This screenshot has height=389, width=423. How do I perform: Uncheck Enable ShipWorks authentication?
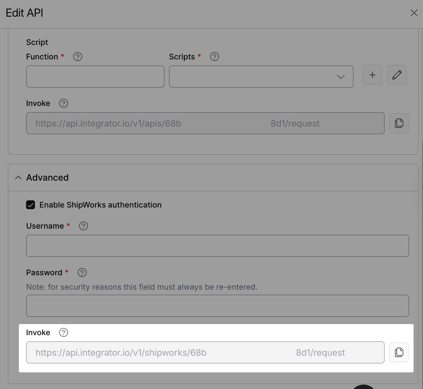coord(31,205)
